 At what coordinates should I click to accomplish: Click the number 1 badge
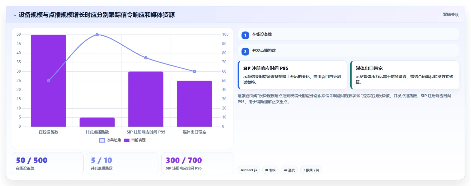click(245, 35)
